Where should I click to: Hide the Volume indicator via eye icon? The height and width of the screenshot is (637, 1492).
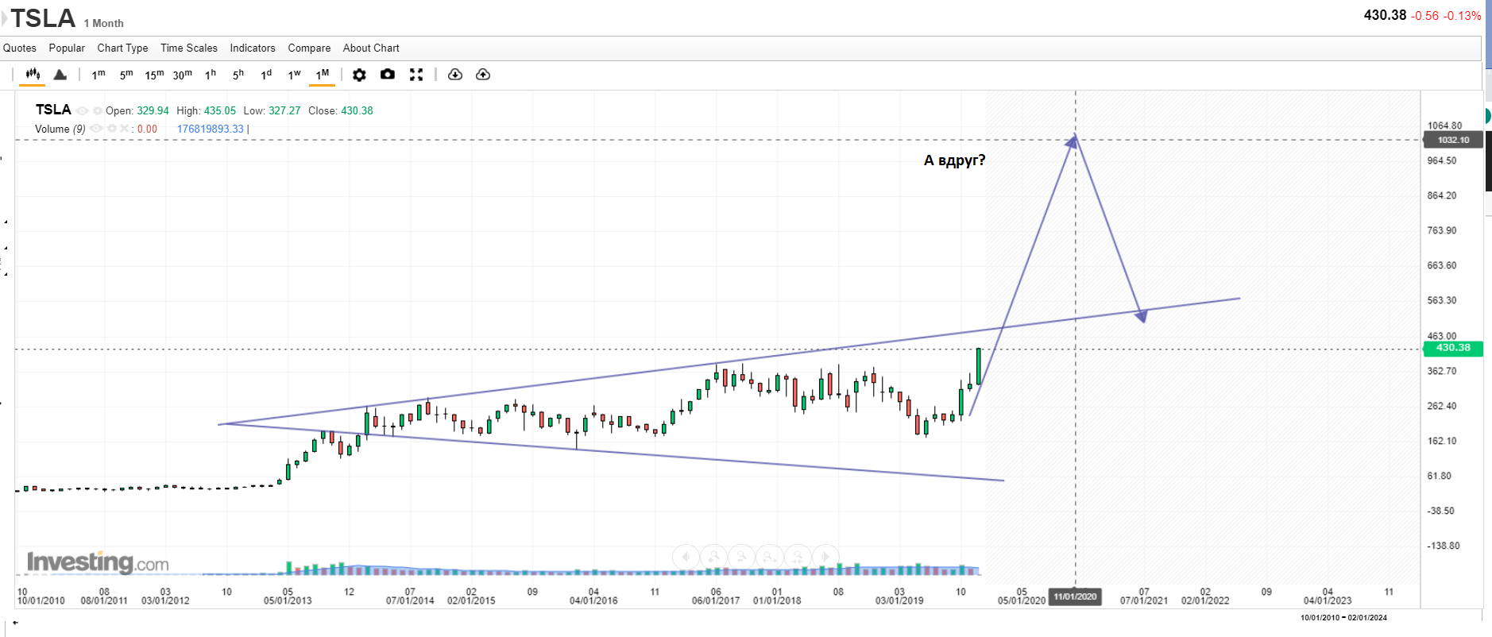(96, 129)
